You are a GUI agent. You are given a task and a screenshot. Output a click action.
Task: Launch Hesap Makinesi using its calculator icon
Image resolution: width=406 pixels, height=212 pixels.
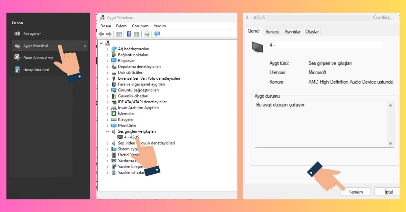coord(17,70)
